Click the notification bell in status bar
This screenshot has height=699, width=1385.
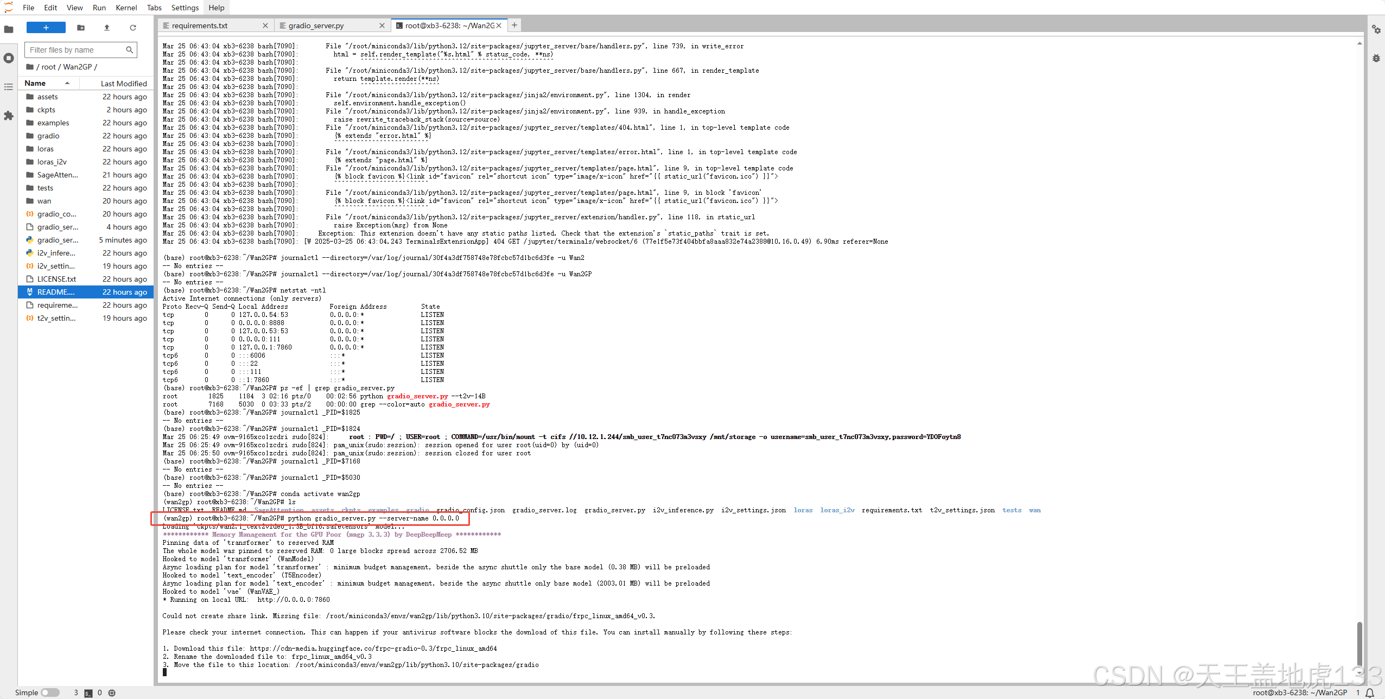1370,692
